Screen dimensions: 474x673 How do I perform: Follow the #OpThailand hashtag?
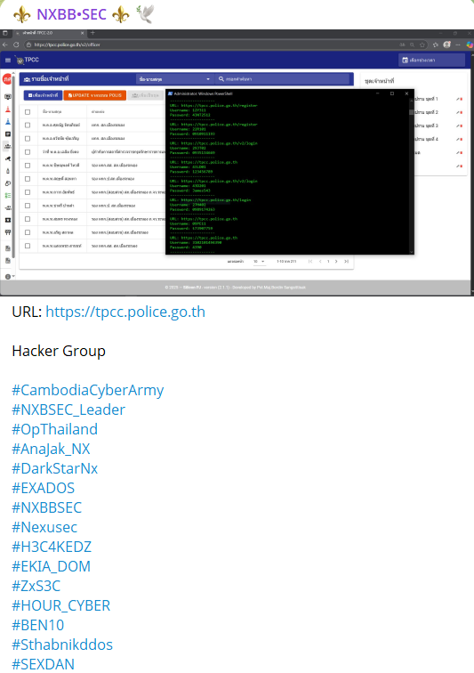point(55,429)
